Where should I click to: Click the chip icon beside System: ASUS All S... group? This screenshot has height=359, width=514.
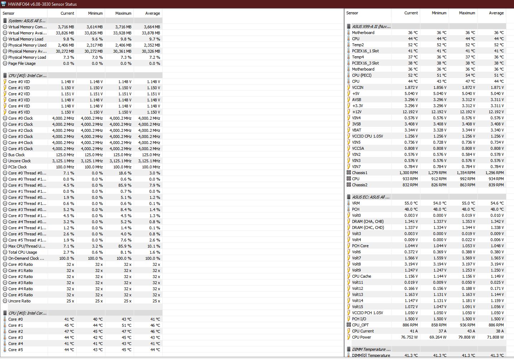[x=5, y=21]
